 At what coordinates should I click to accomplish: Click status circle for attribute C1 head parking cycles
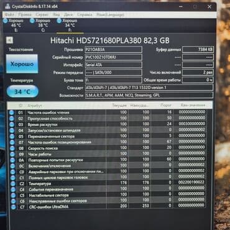pyautogui.click(x=13, y=178)
